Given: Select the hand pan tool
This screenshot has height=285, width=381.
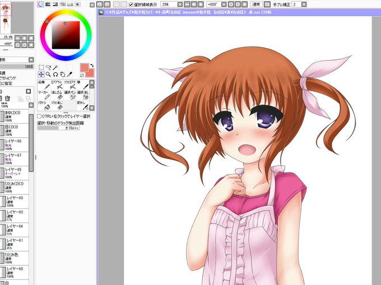Looking at the screenshot, I should click(x=62, y=74).
